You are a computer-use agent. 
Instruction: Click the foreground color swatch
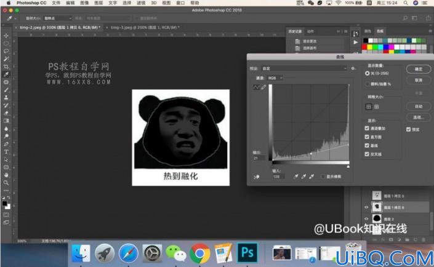pos(4,204)
